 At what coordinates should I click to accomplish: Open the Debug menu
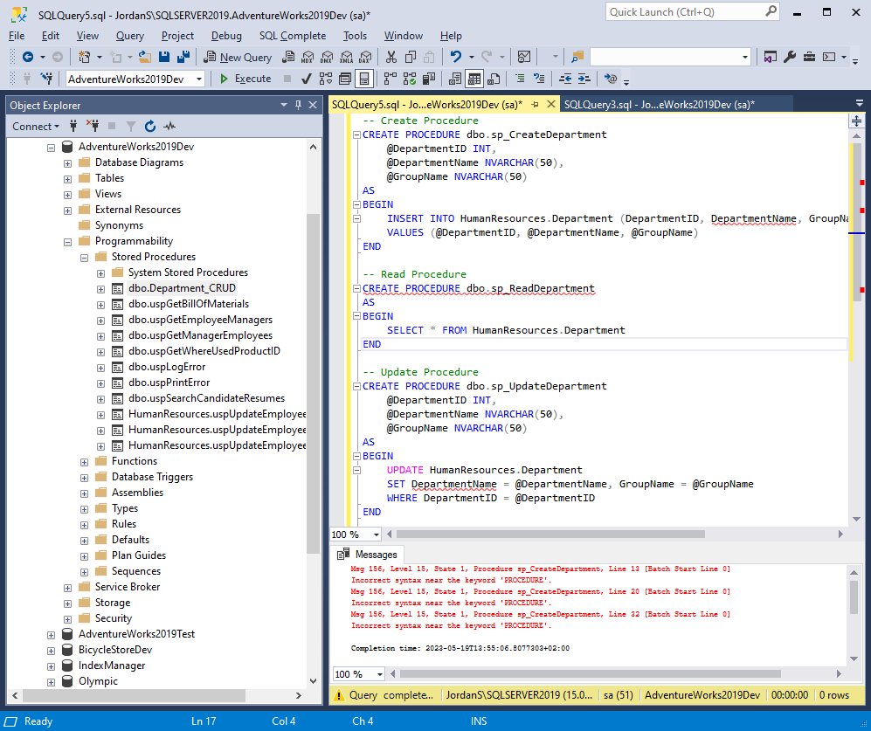[x=226, y=36]
